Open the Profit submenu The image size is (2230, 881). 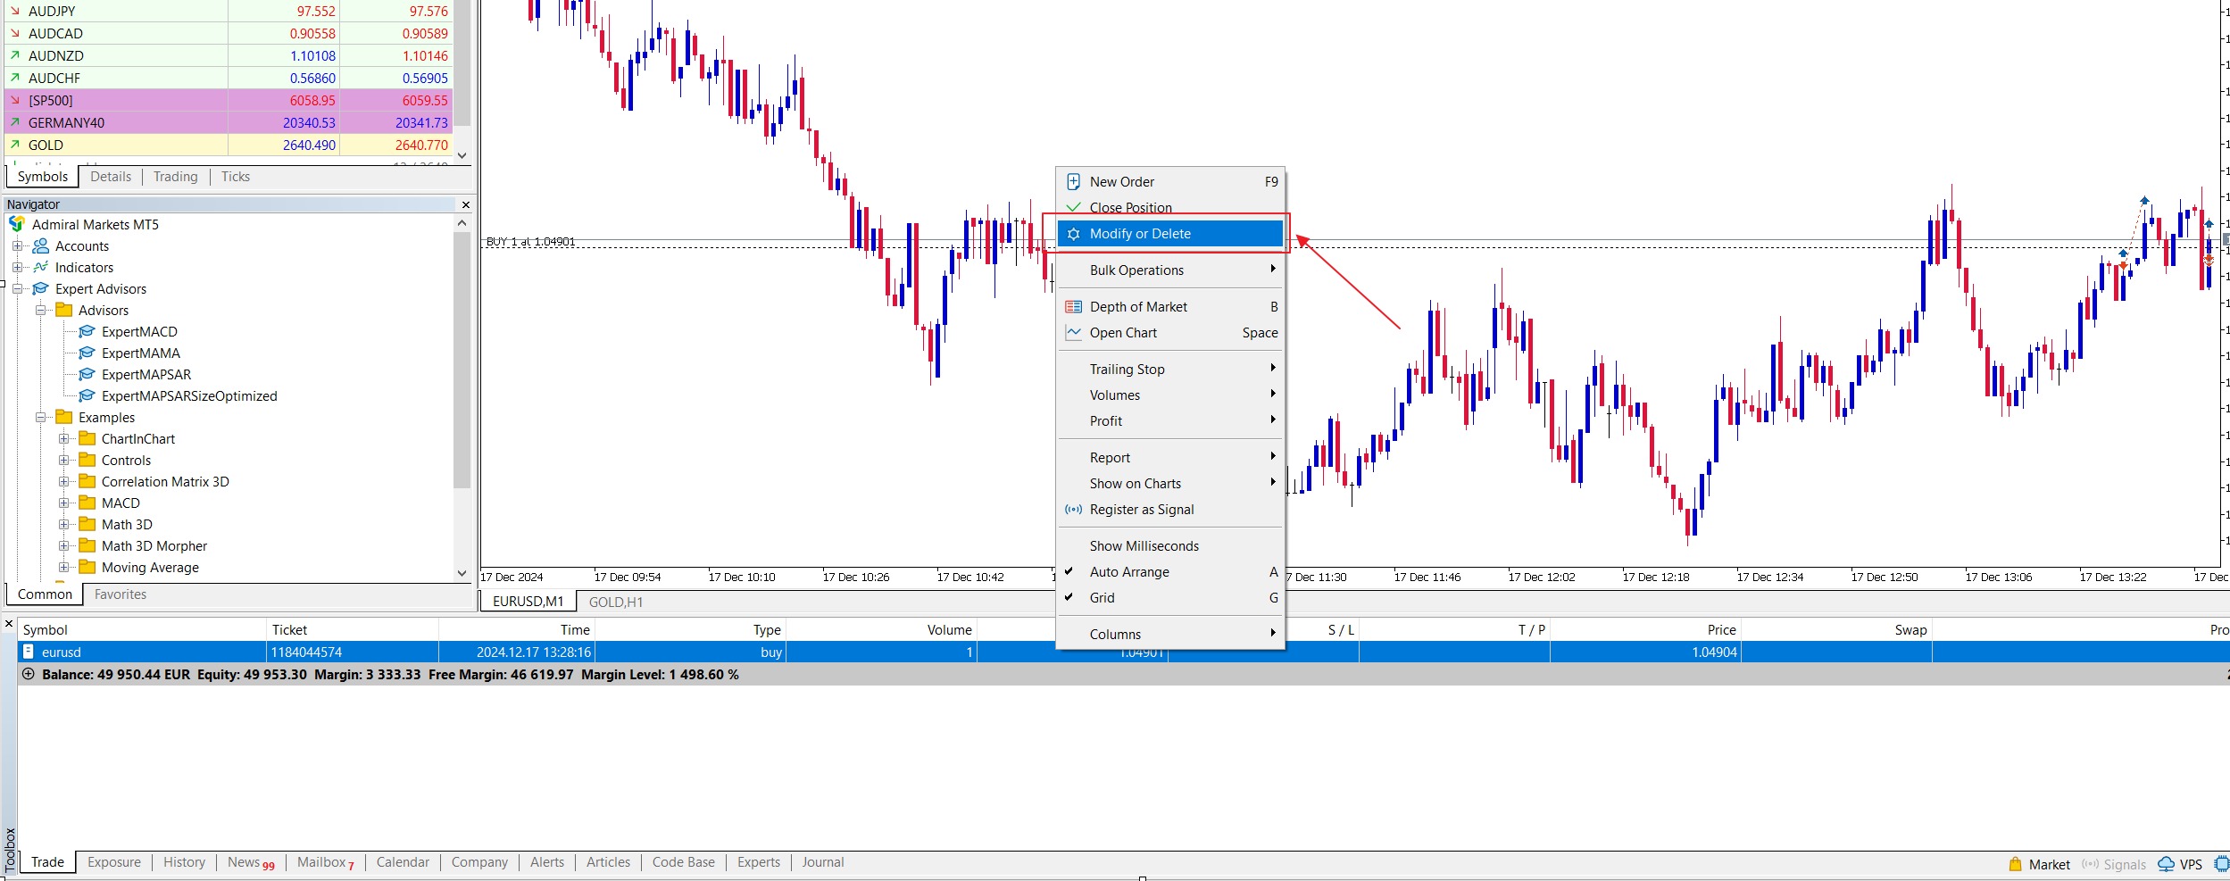point(1170,421)
